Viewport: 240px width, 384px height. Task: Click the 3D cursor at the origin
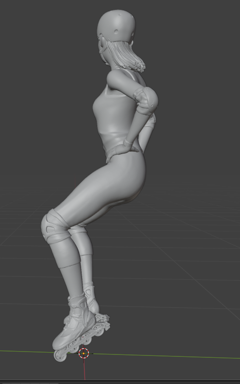click(x=84, y=353)
